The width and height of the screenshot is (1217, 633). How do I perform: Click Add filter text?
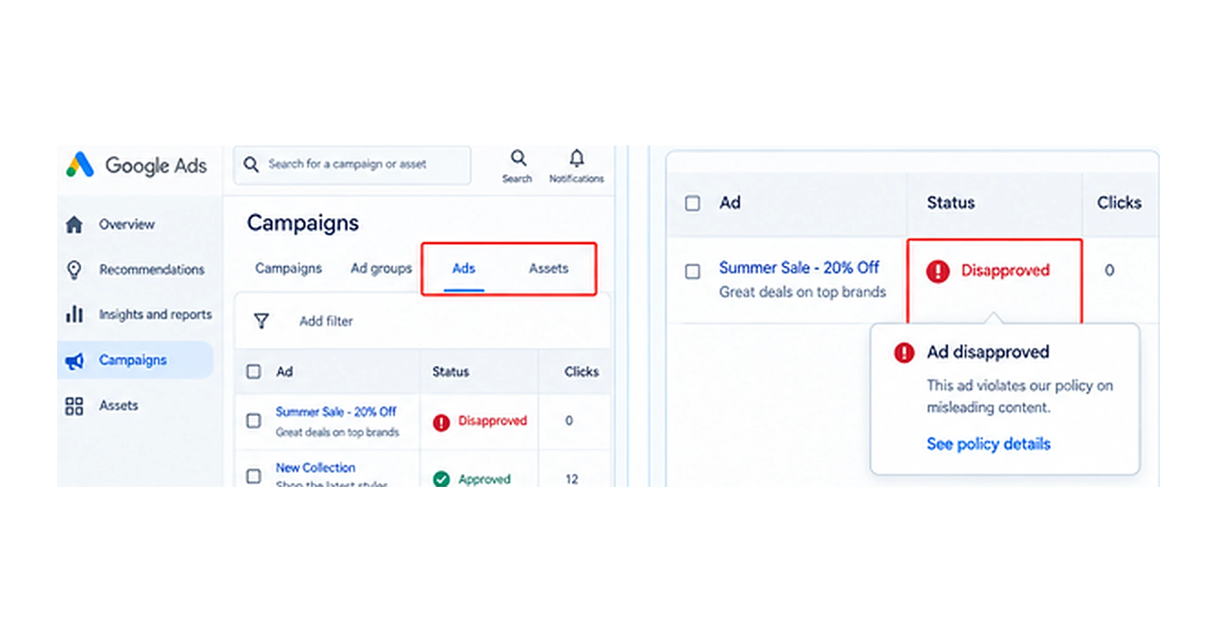click(x=326, y=321)
